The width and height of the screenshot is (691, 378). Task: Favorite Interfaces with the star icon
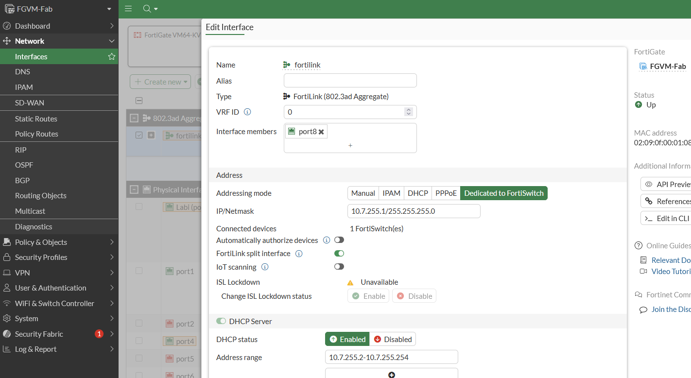[112, 56]
